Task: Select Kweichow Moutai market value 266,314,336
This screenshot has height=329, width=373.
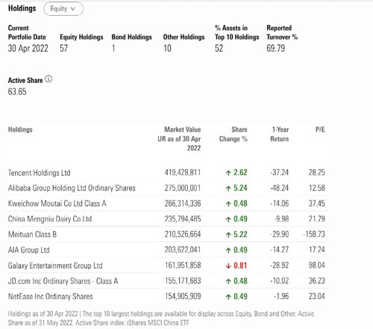Action: pyautogui.click(x=183, y=203)
